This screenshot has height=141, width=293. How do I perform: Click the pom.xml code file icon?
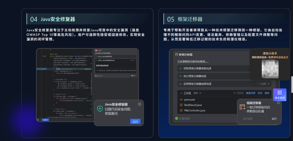coord(181,100)
